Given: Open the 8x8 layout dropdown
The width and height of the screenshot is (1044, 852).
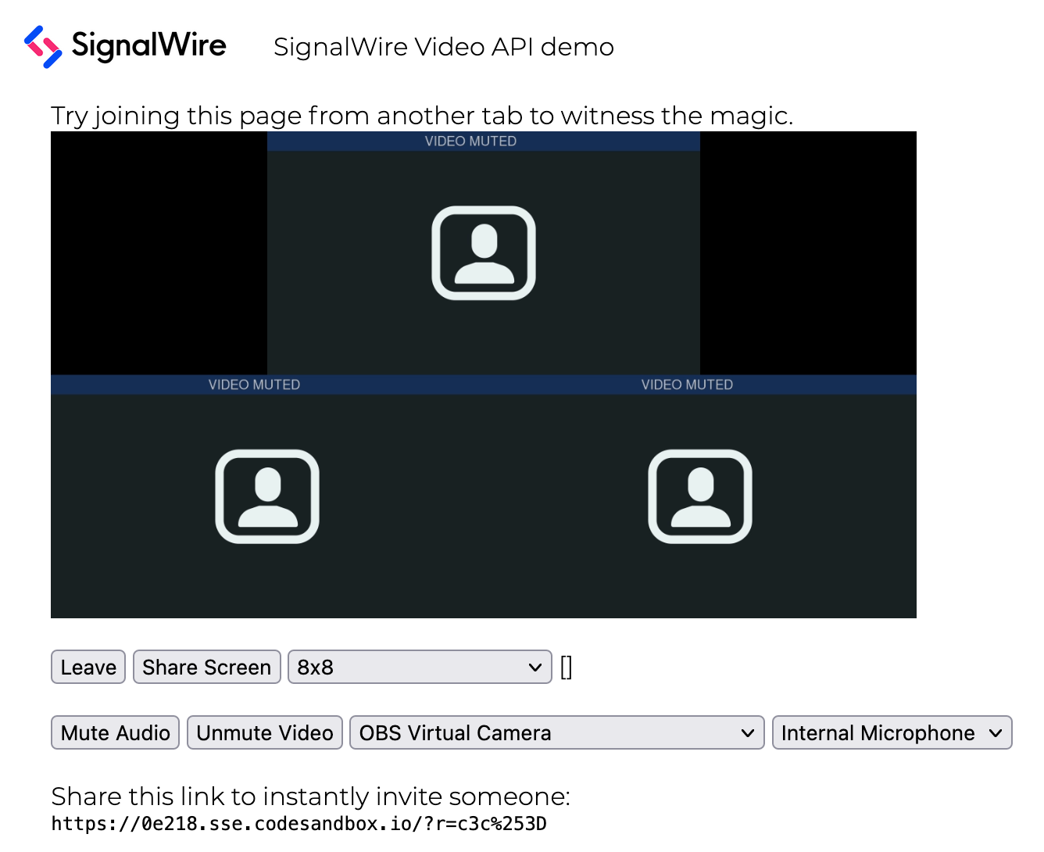Looking at the screenshot, I should point(420,667).
